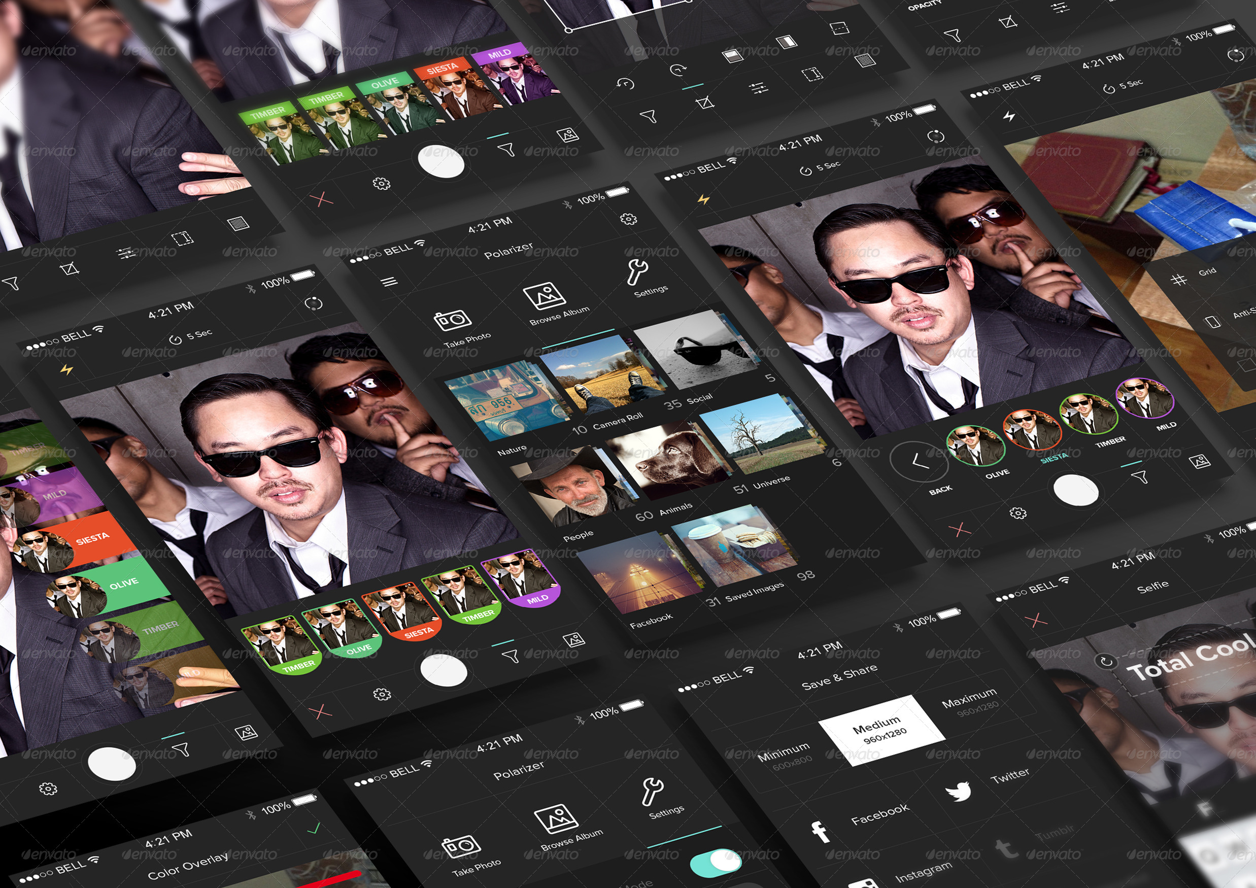Select leftmost TIMBER filter on left camera screen
1256x888 pixels.
click(282, 645)
